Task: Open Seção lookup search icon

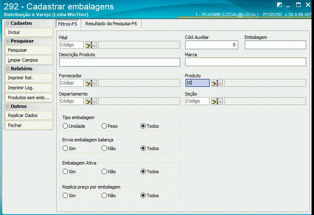Action: [x=217, y=101]
